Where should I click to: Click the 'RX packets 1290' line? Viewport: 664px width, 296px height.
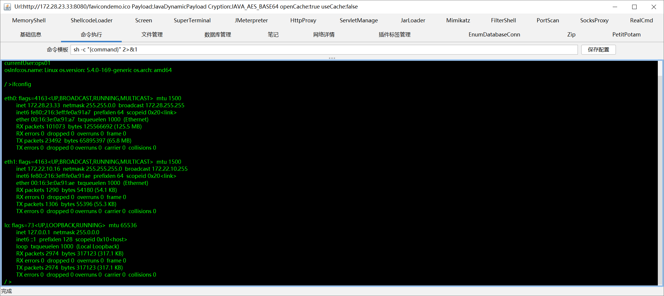[67, 190]
